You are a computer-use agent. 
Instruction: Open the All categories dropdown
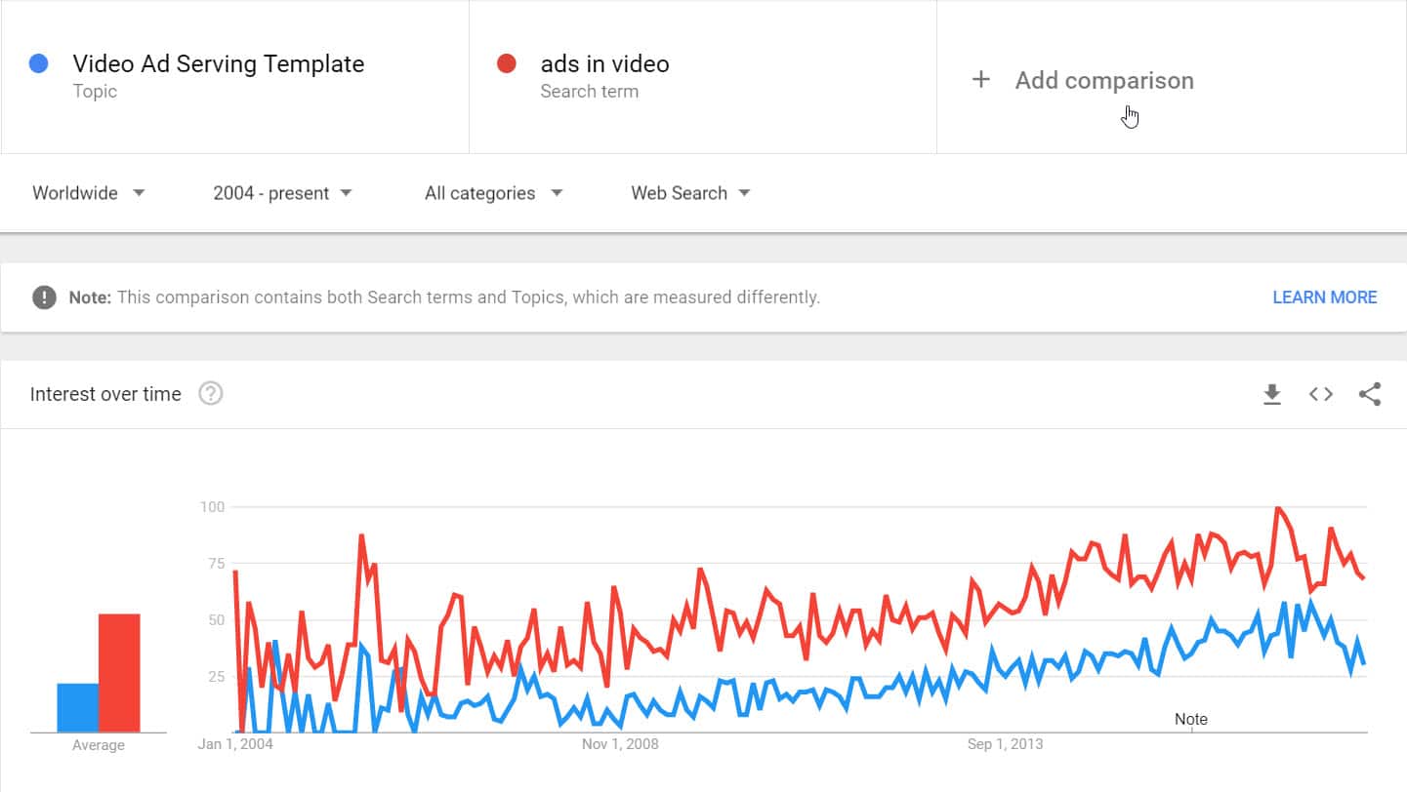tap(492, 193)
